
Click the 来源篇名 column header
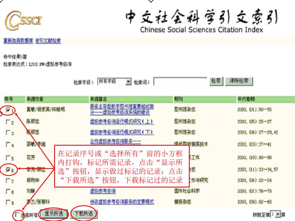131,99
